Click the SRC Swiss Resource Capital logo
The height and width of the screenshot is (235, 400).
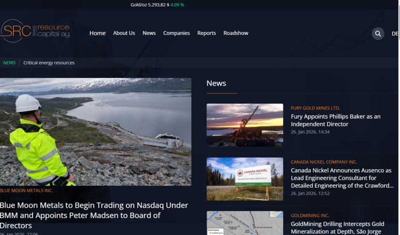coord(35,31)
